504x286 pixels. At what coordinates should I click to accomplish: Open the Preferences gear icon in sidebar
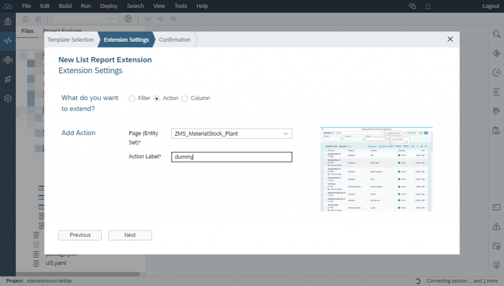point(8,99)
